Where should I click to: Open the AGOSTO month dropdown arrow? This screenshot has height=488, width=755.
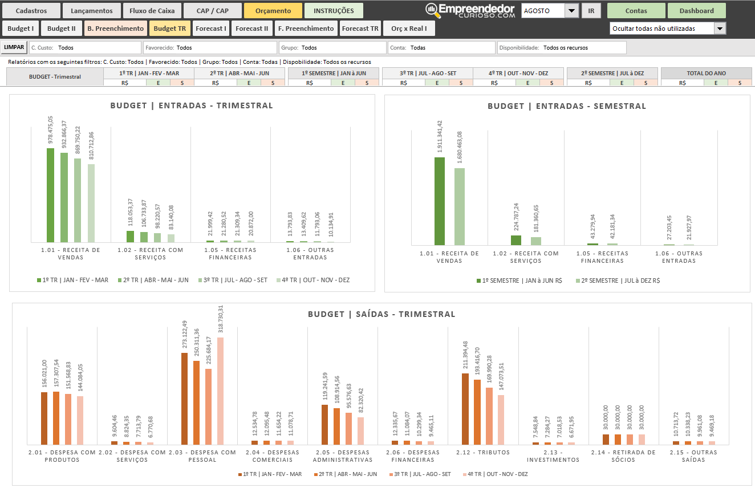[x=571, y=11]
